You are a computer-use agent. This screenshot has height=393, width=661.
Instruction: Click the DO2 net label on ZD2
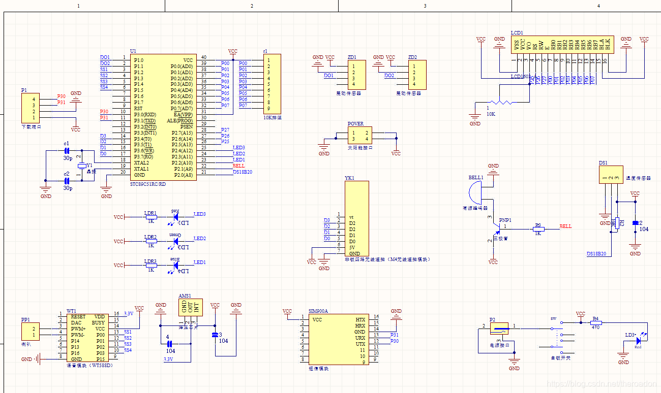[x=389, y=76]
